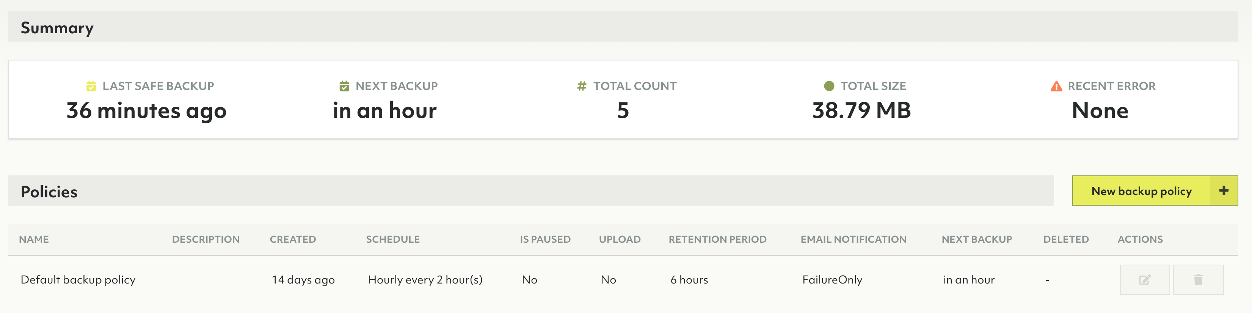1252x313 pixels.
Task: Click the UPLOAD column header
Action: click(x=619, y=239)
